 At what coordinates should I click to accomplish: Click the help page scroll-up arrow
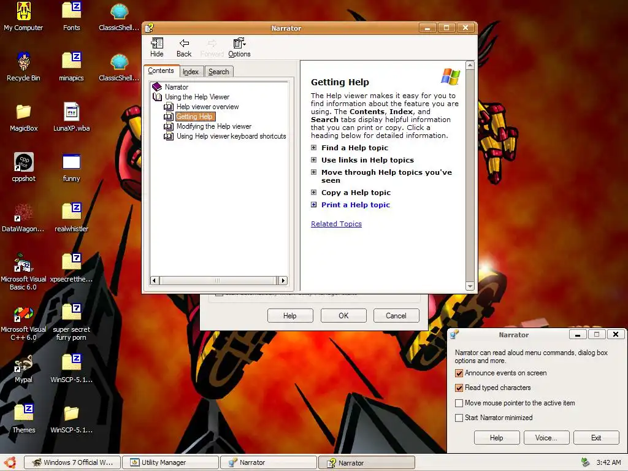pos(470,65)
